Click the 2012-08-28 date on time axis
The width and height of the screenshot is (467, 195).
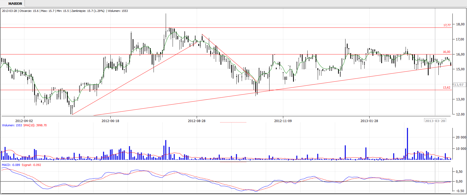pos(197,121)
